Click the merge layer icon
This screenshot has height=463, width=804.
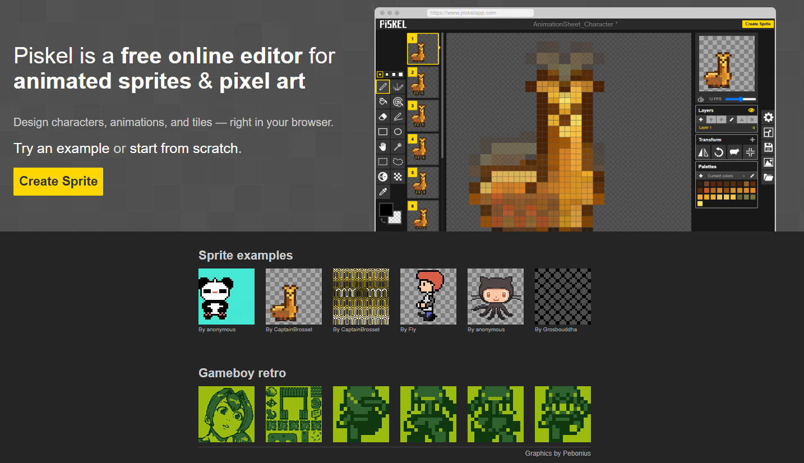coord(742,119)
